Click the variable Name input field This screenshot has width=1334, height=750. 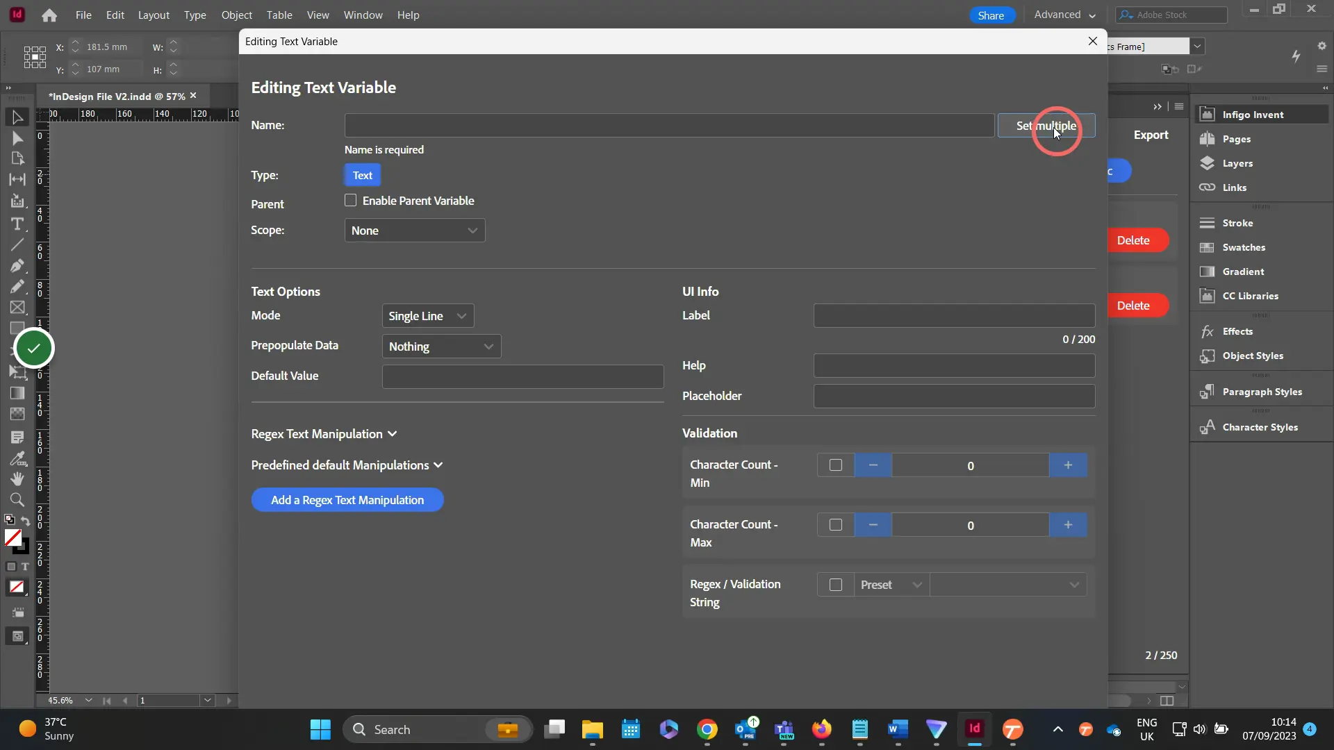pos(670,126)
